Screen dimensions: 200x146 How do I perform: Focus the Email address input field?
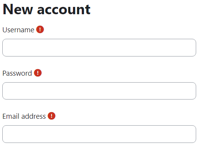tap(99, 134)
